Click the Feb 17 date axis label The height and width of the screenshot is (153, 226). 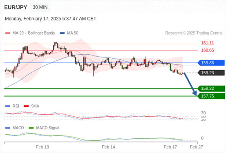click(x=170, y=147)
